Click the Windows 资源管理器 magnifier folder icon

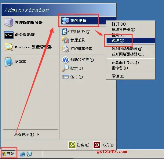[x=9, y=47]
